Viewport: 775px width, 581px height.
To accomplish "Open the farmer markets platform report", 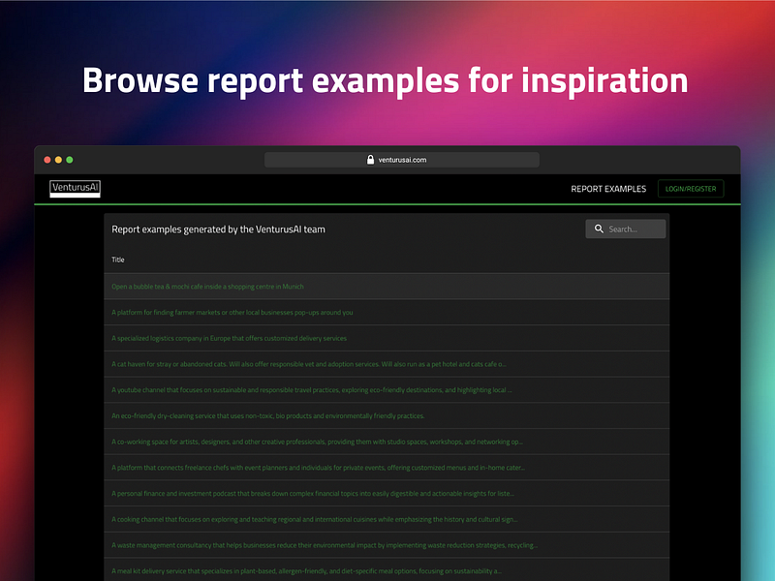I will [x=232, y=312].
